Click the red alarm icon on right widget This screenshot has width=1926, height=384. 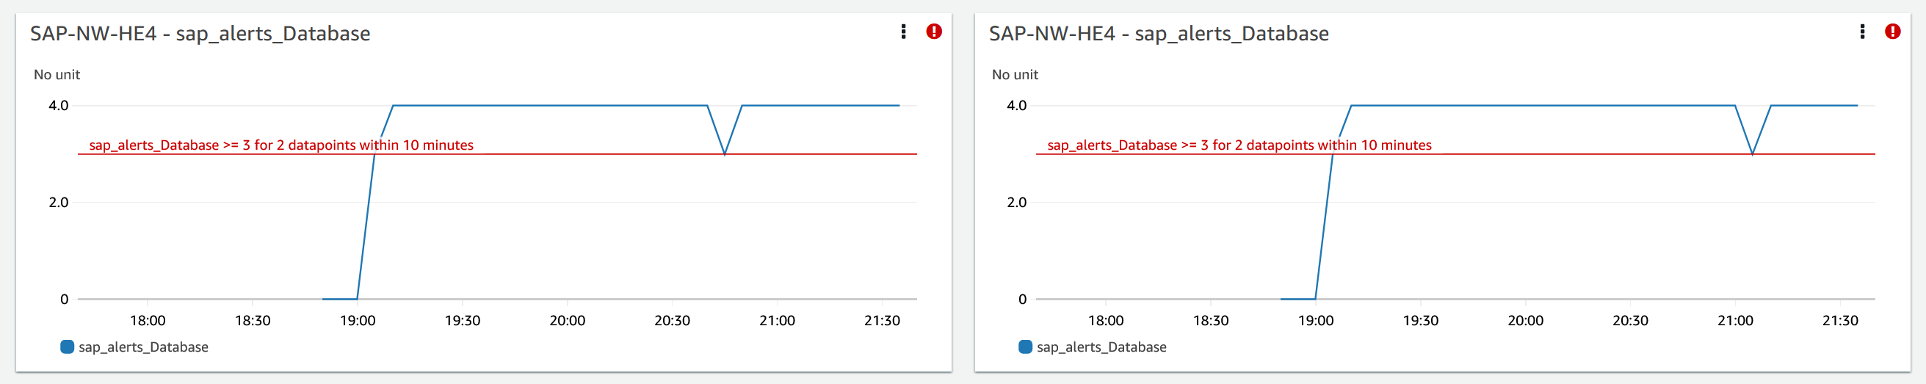point(1892,32)
